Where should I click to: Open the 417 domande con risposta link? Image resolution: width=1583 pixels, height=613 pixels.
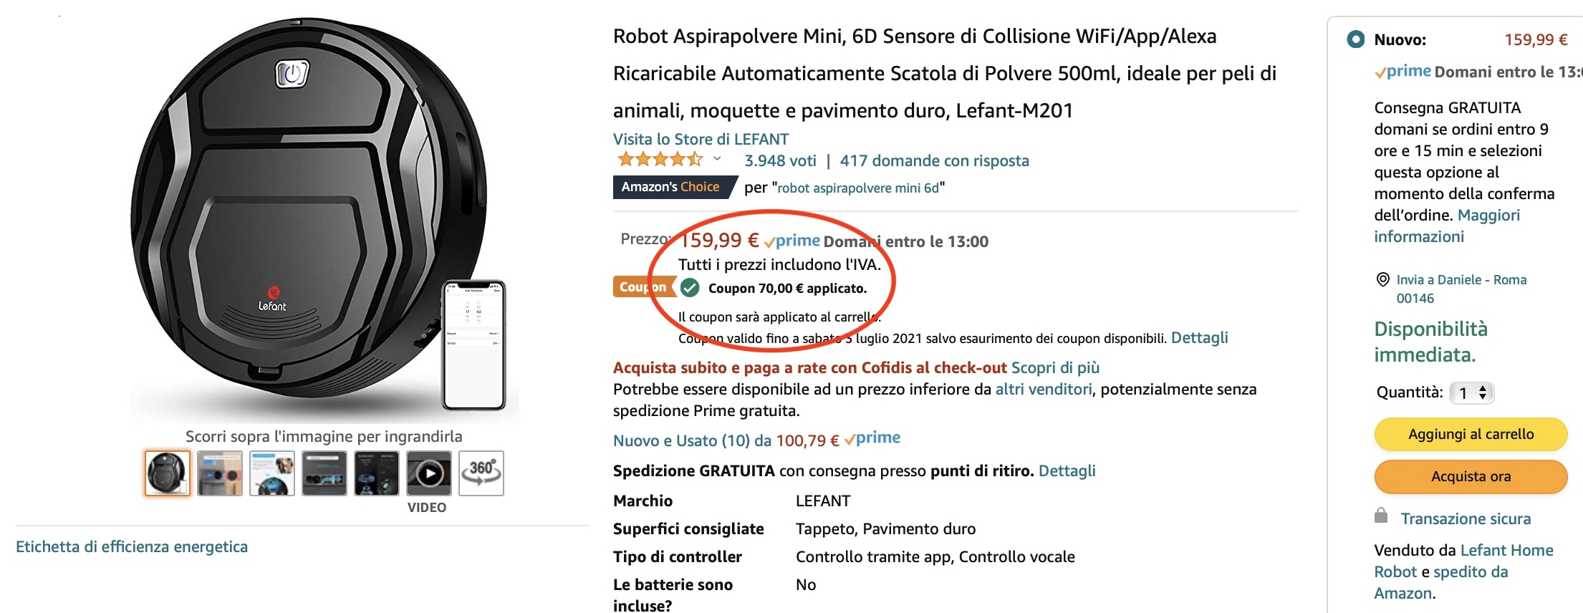pyautogui.click(x=934, y=161)
